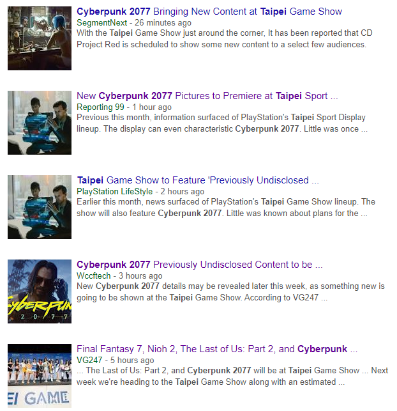Viewport: 397px width, 411px height.
Task: Click snippet 'Previous this month, information surfaced'
Action: pos(222,123)
